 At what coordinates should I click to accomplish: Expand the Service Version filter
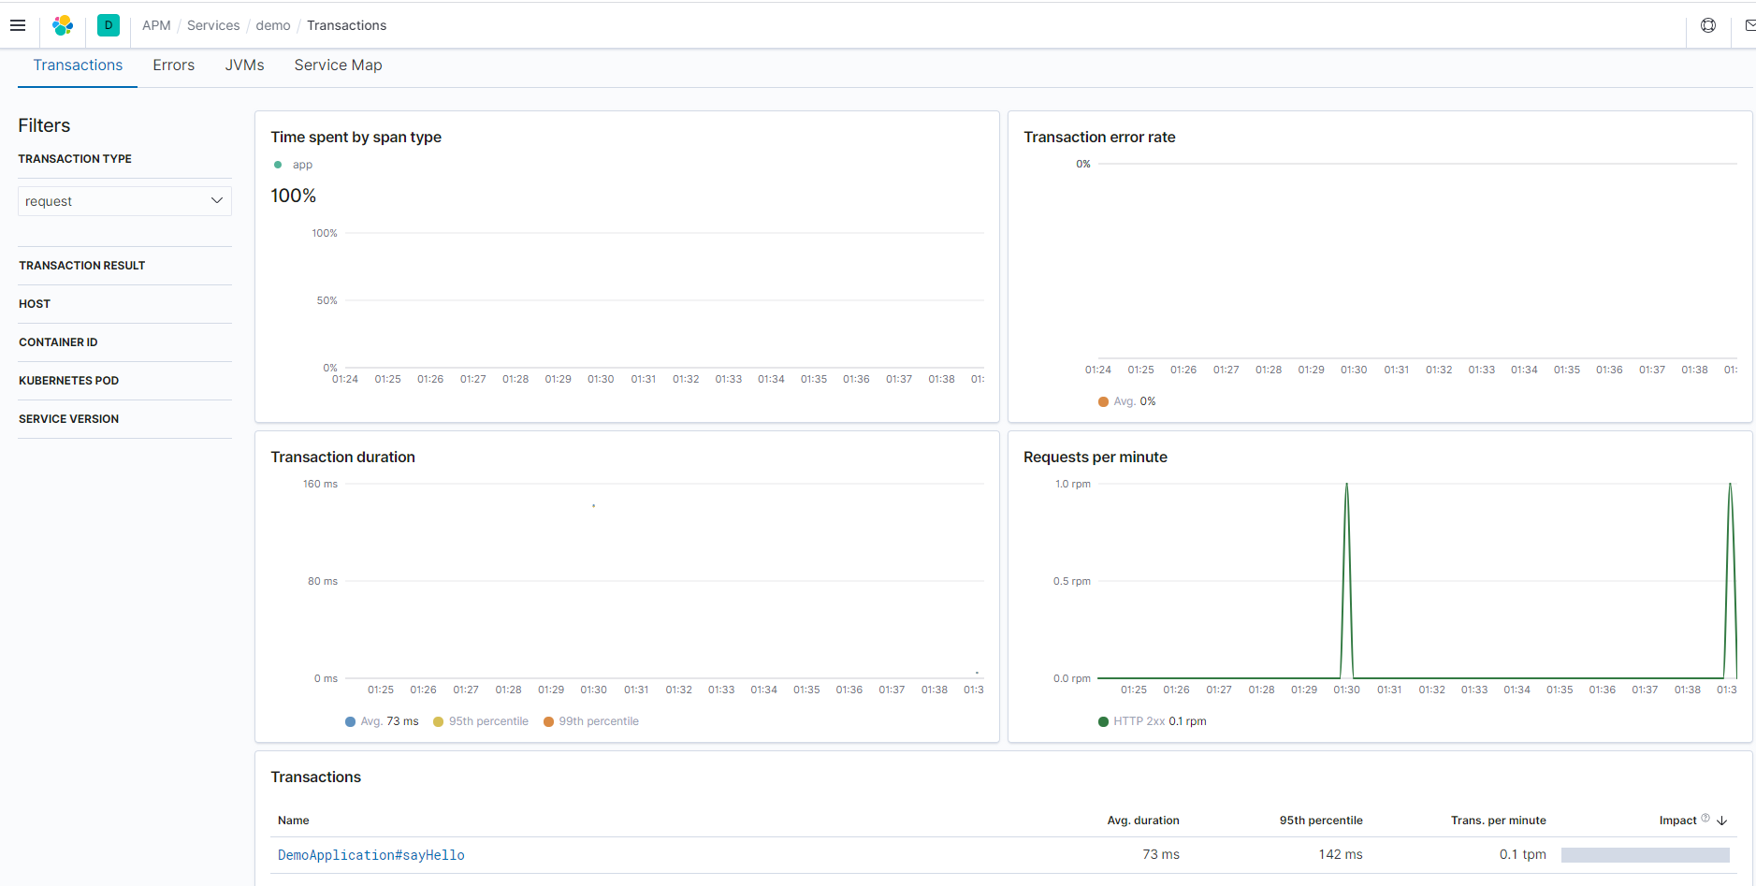coord(124,419)
